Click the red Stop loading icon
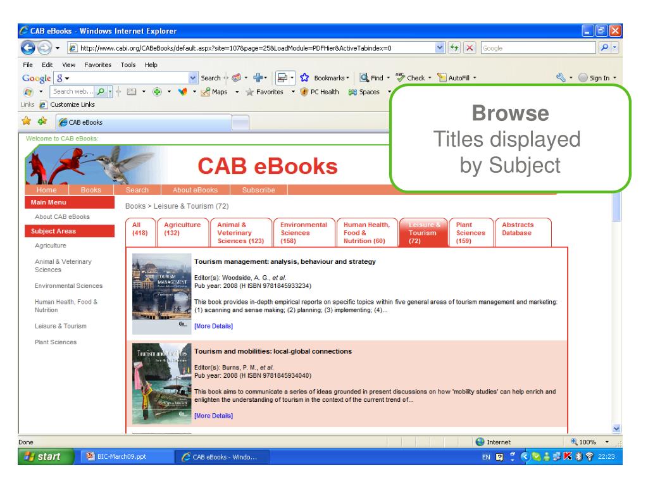648x486 pixels. tap(470, 48)
